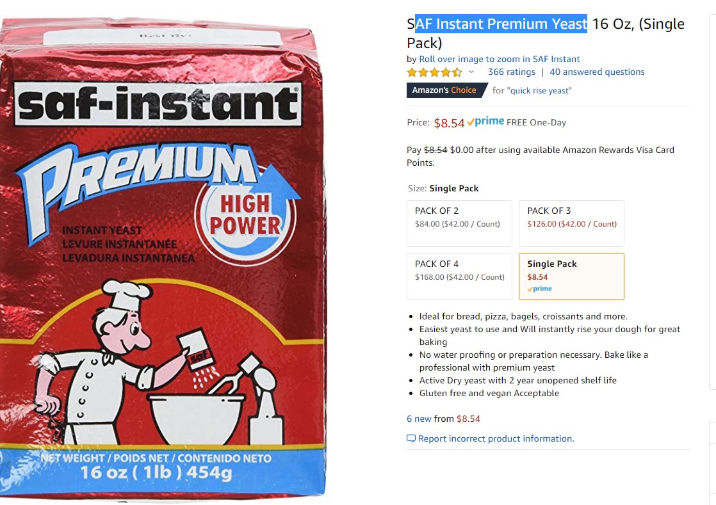This screenshot has height=505, width=716.
Task: Select the PACK OF 3 size option
Action: [571, 223]
